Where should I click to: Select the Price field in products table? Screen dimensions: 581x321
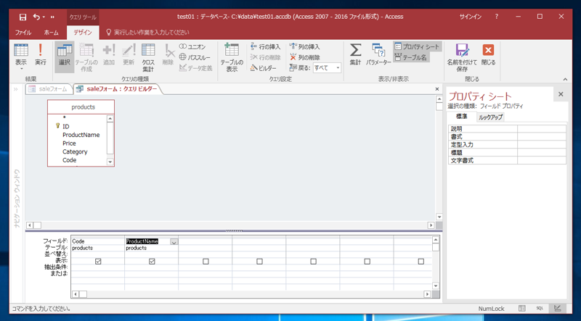click(x=69, y=143)
